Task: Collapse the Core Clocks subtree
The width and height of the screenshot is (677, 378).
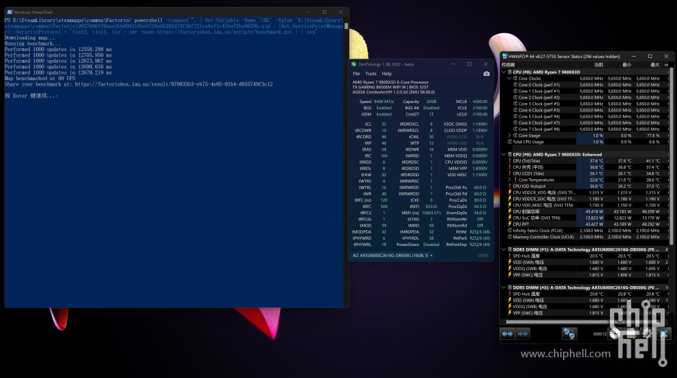Action: [510, 79]
